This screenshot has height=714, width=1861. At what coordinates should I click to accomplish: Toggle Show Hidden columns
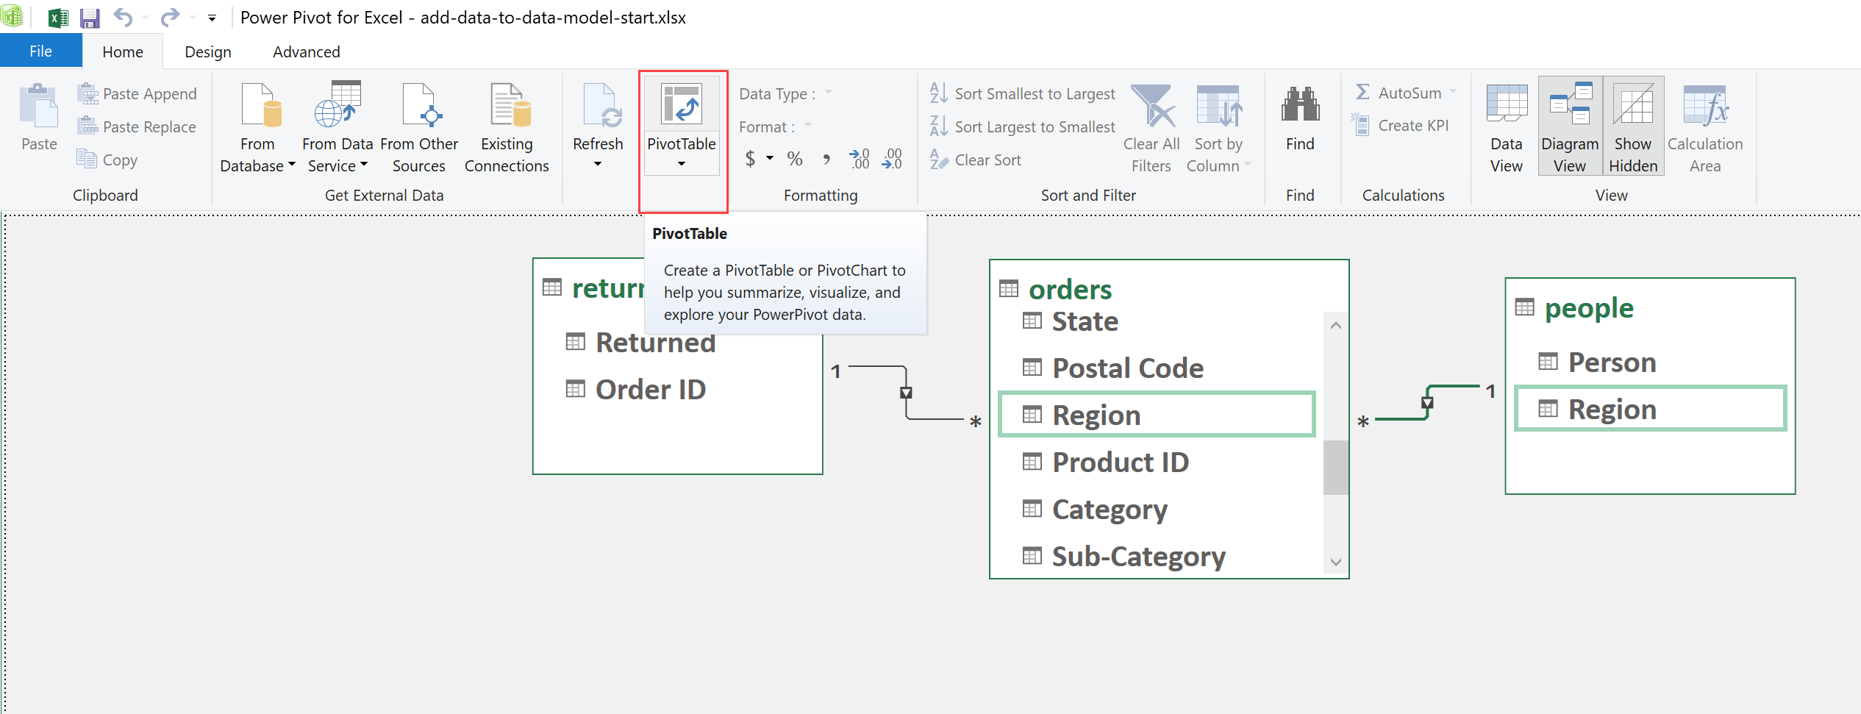click(1632, 125)
